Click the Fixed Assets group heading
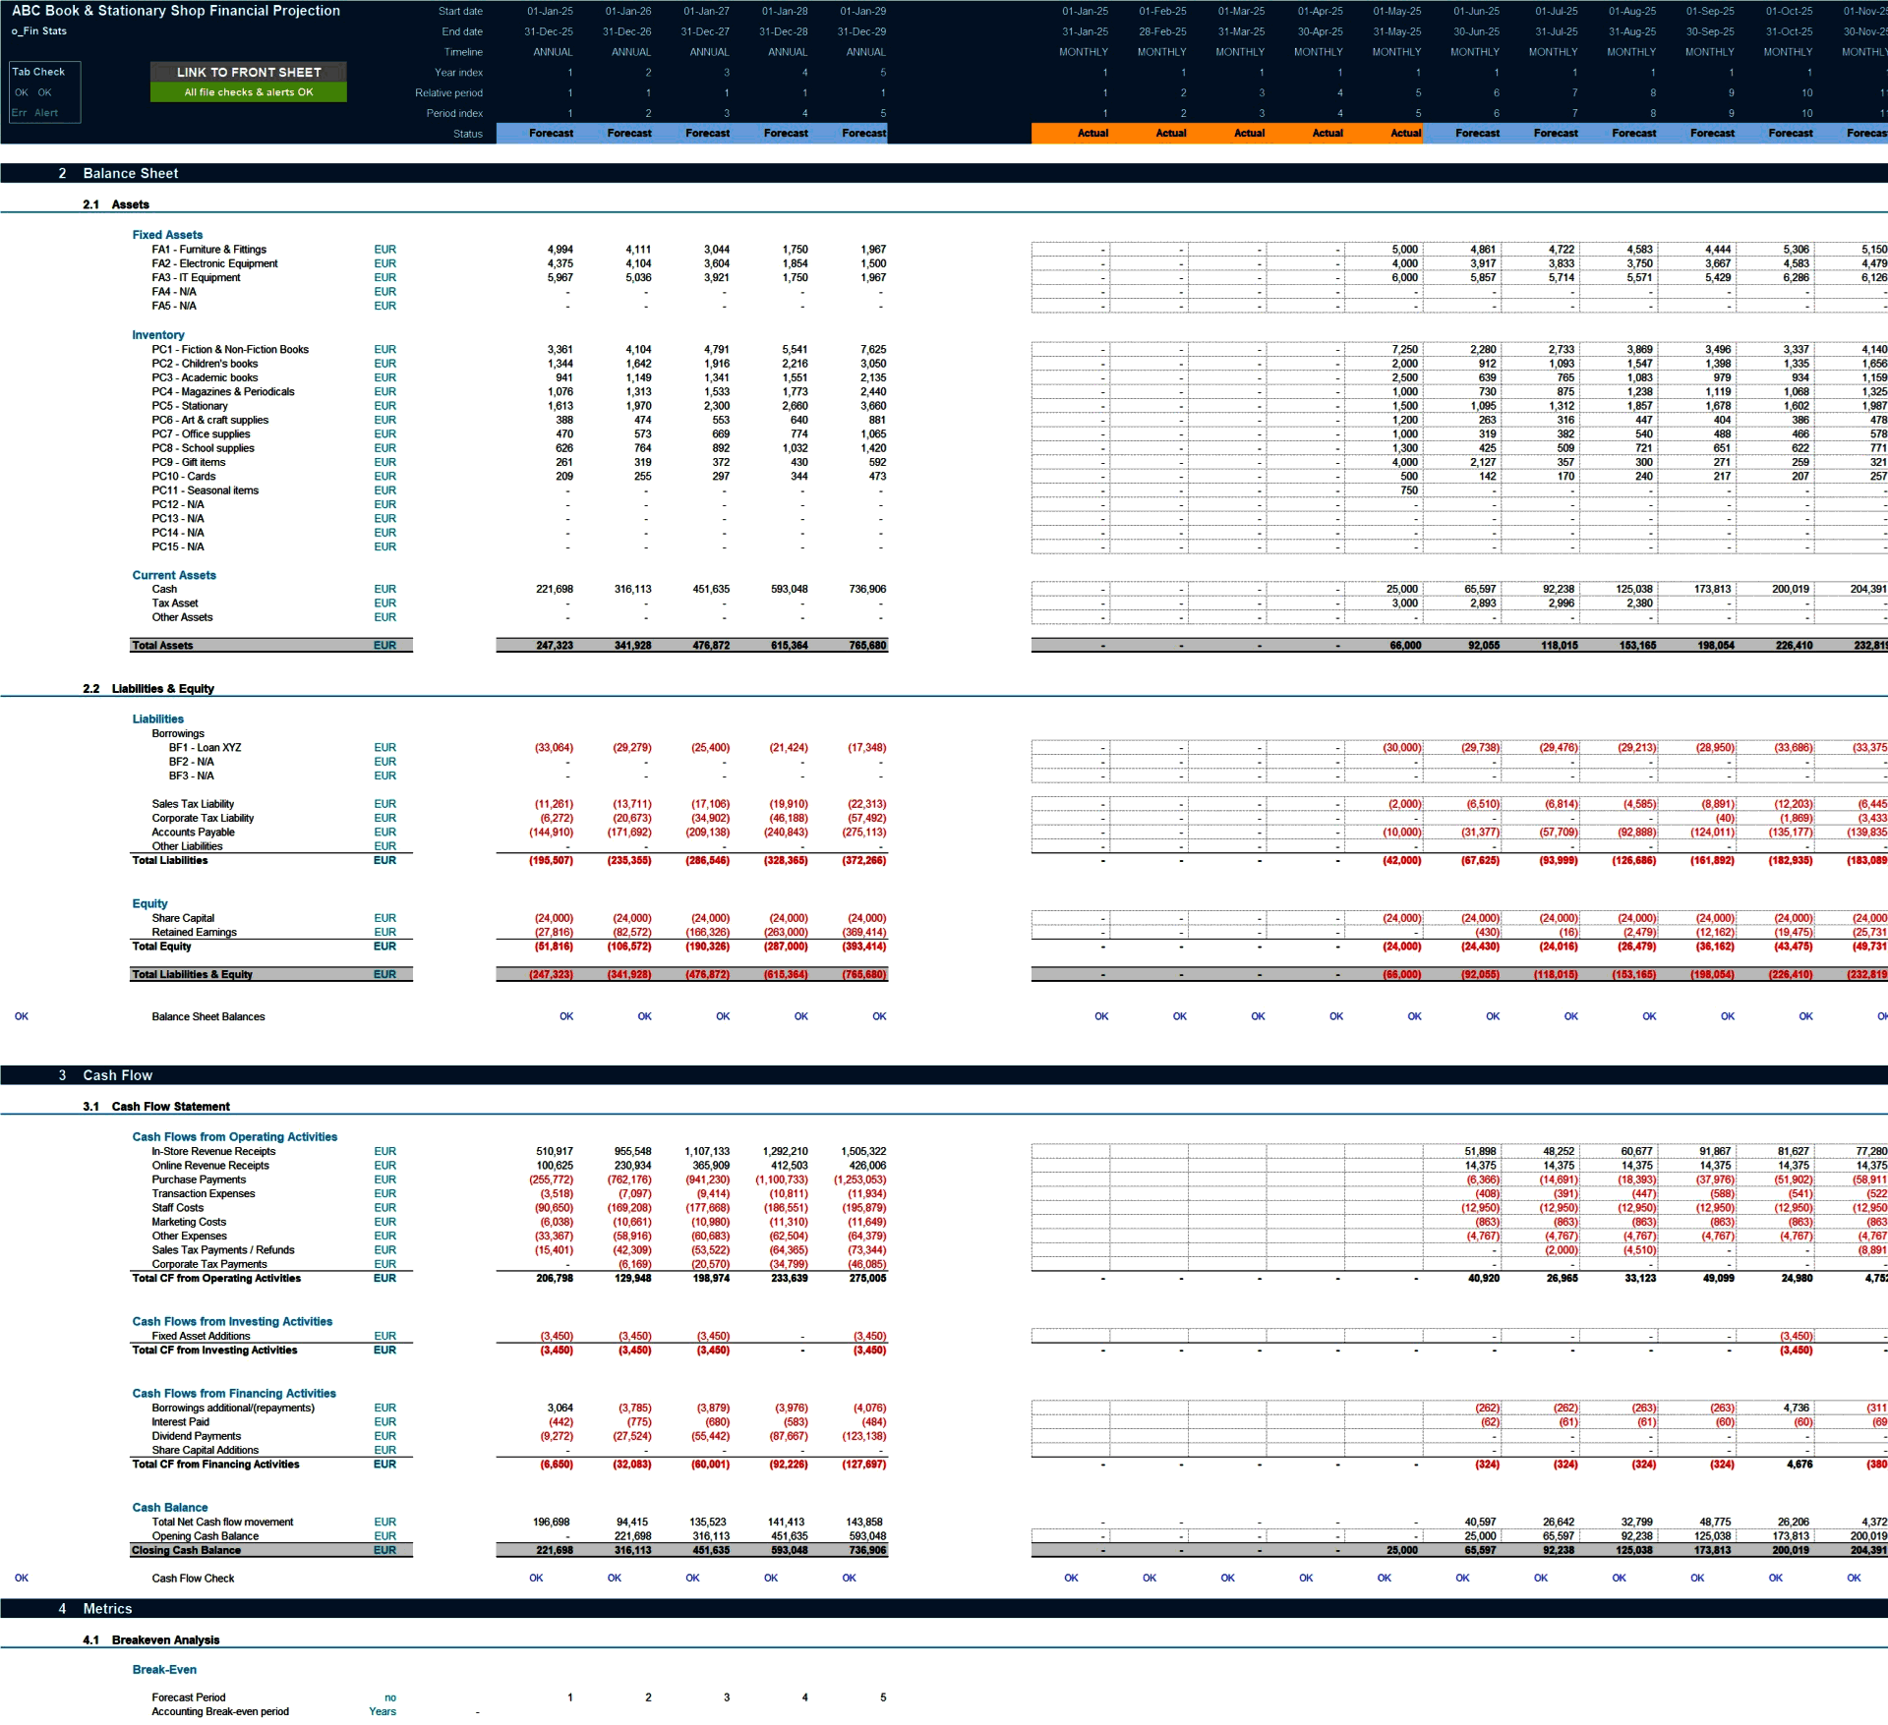 point(167,235)
